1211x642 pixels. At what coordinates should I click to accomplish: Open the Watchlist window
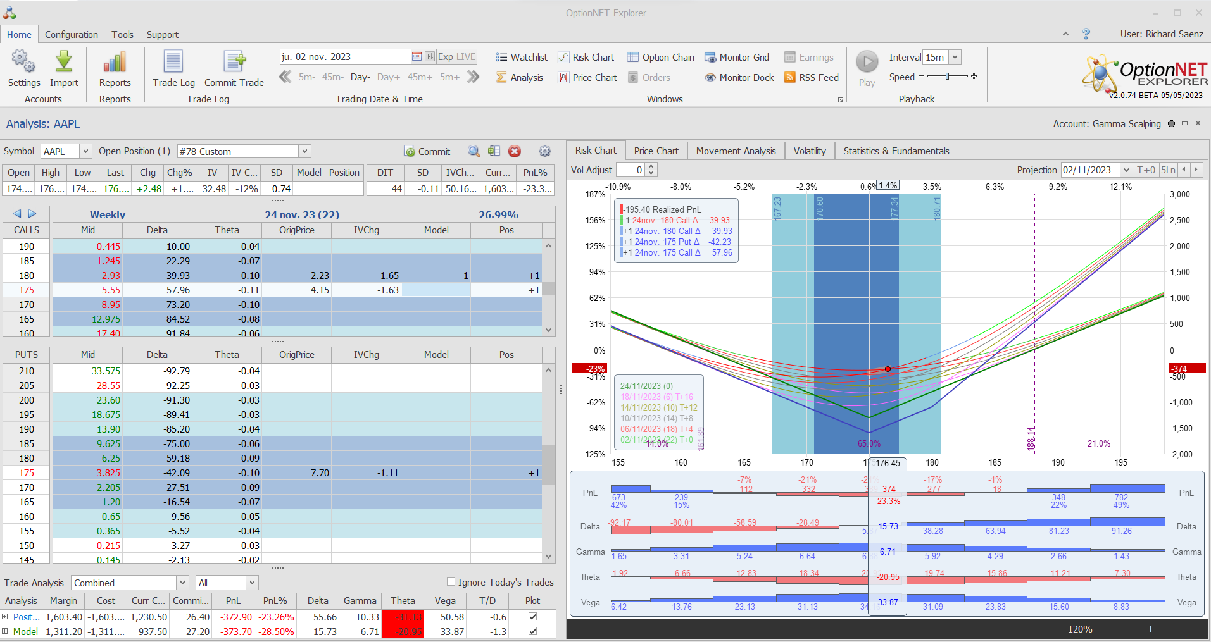pos(522,58)
